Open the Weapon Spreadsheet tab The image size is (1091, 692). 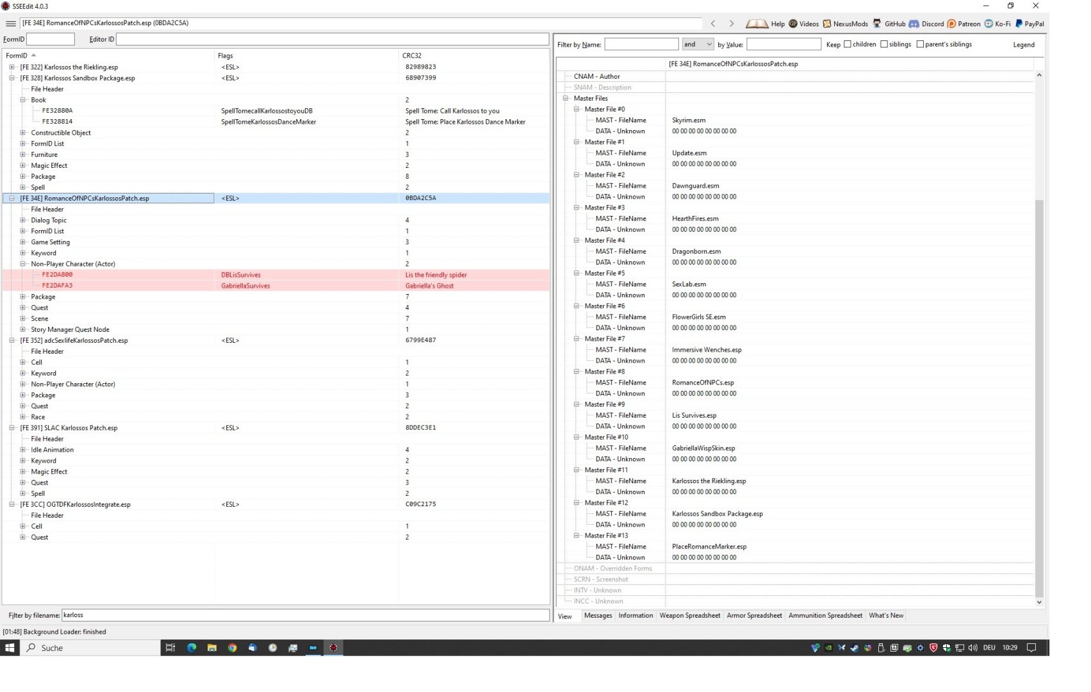click(x=690, y=616)
